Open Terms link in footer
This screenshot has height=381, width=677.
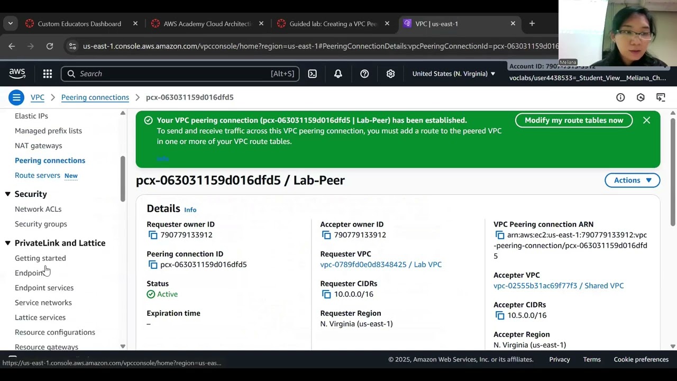[x=592, y=359]
